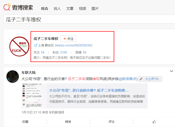Expand the post options chevron
This screenshot has height=127, width=175.
(171, 71)
